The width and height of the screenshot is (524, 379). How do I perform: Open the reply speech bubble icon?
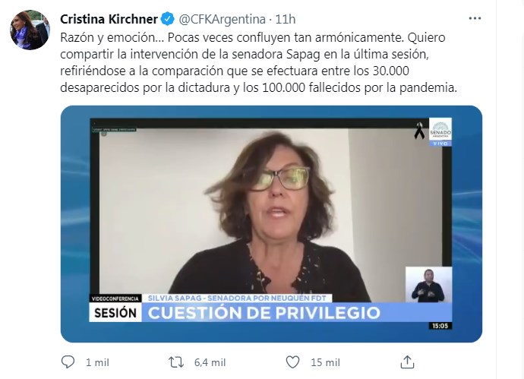coord(68,362)
